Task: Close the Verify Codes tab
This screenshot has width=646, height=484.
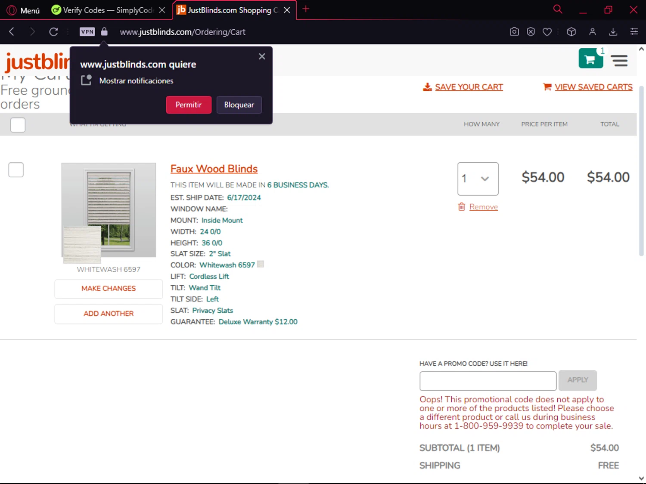Action: click(x=162, y=10)
